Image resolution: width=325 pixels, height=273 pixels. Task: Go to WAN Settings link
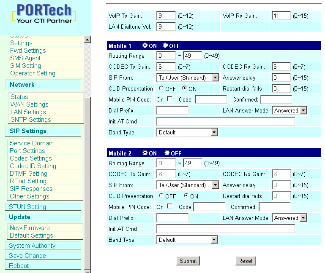pos(29,104)
